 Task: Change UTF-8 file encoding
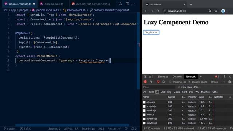(x=68, y=128)
